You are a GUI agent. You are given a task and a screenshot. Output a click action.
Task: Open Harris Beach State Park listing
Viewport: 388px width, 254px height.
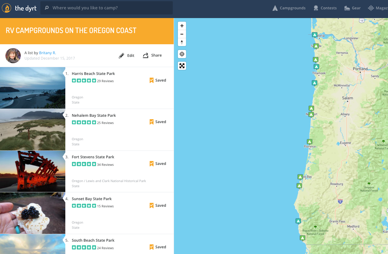(93, 73)
